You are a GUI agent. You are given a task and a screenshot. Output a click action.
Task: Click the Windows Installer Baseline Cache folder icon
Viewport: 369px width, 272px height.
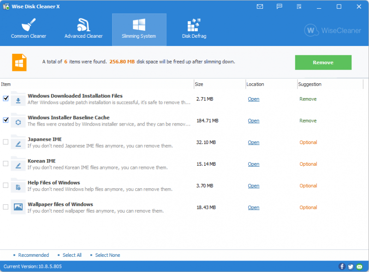tap(18, 121)
